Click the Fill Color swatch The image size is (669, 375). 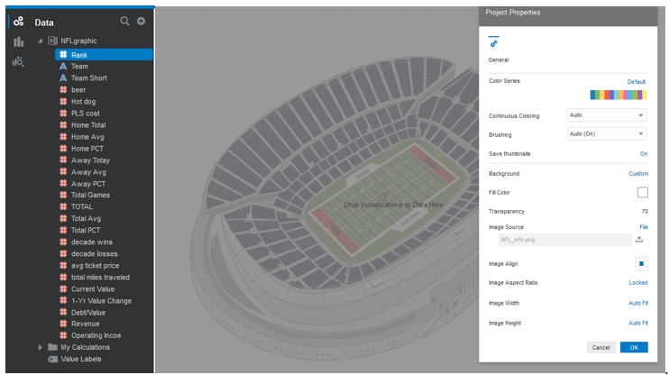(642, 192)
